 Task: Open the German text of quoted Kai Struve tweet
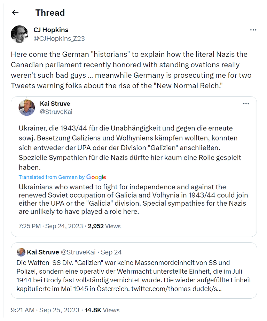point(130,147)
